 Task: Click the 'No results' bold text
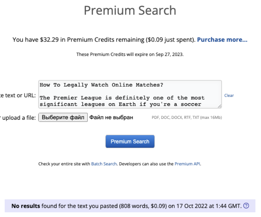(x=25, y=206)
